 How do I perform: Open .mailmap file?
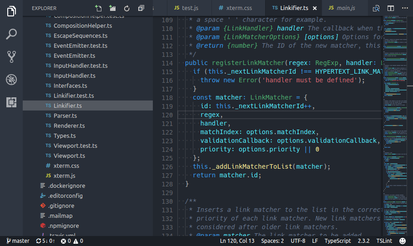point(88,216)
